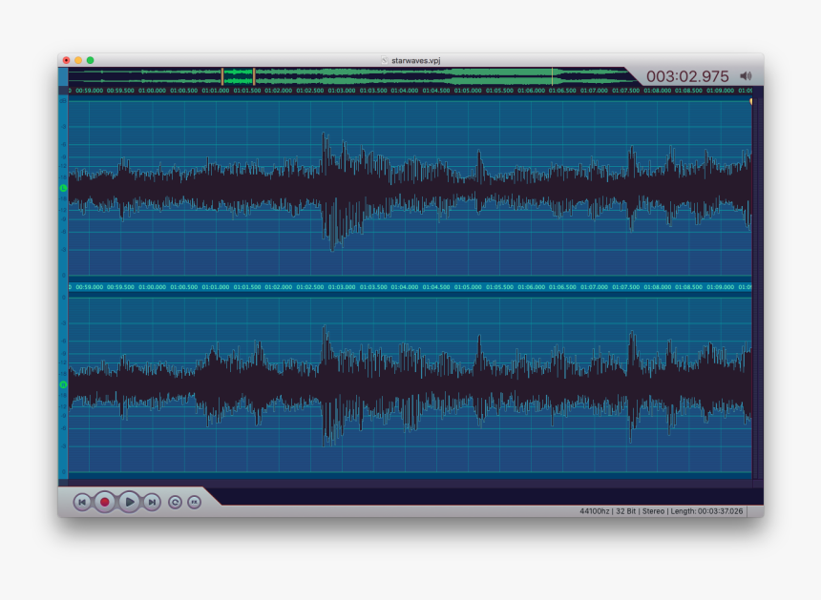Click the yellow playhead line in the overview
This screenshot has width=821, height=600.
552,76
